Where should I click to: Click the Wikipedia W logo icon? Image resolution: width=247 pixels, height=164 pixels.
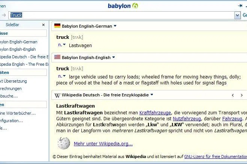click(x=57, y=95)
